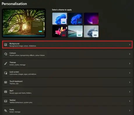Apply the light blue bloom theme
The width and height of the screenshot is (134, 115).
click(60, 19)
